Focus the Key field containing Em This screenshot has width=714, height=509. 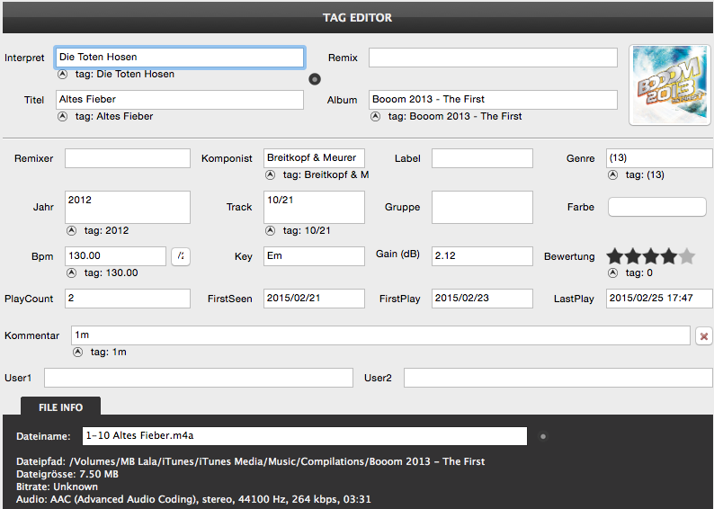point(314,256)
